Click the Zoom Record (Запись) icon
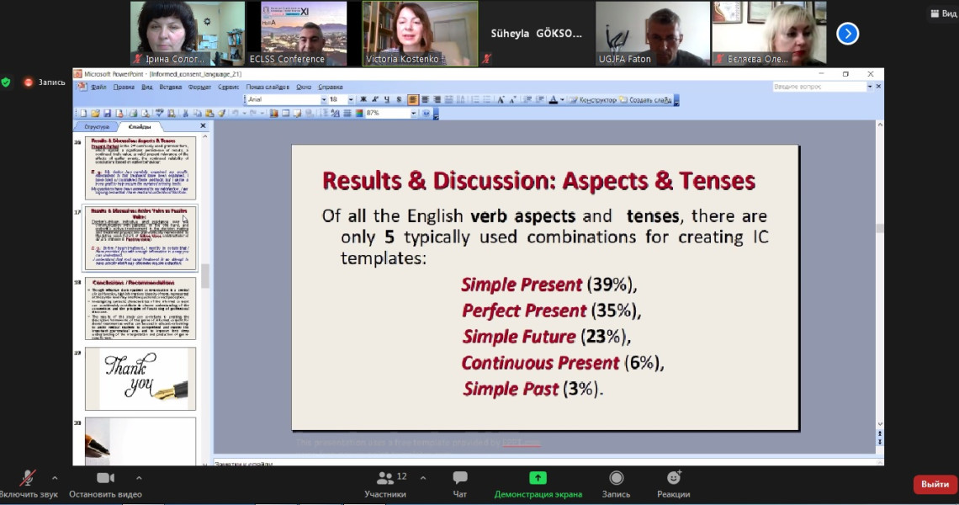959x505 pixels. click(x=616, y=478)
